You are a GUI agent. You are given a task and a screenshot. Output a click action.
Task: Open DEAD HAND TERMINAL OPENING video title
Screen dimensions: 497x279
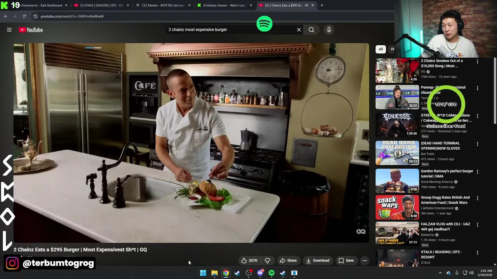(440, 146)
